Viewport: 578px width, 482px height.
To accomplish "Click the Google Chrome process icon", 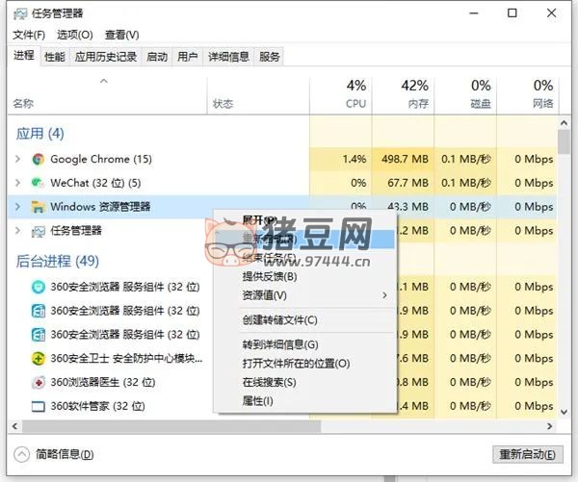I will coord(38,159).
